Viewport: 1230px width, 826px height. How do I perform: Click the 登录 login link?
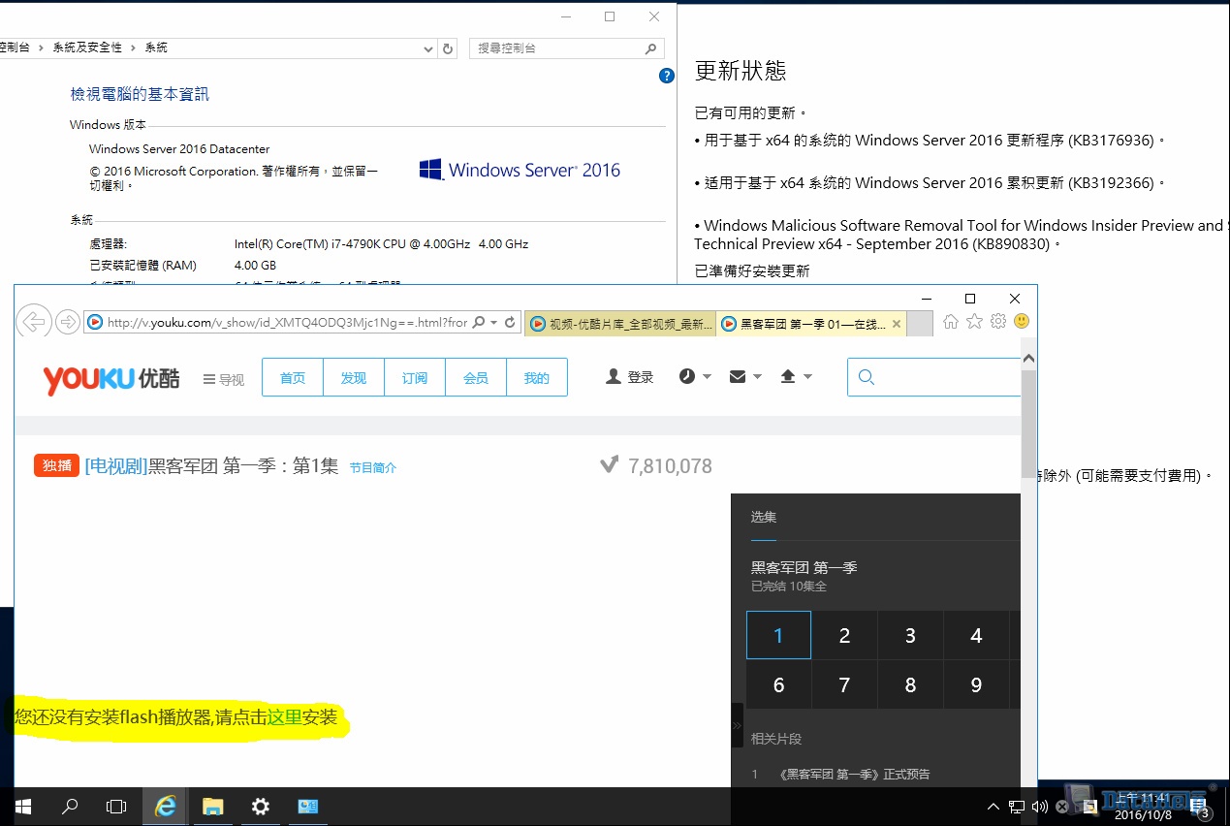pyautogui.click(x=630, y=378)
